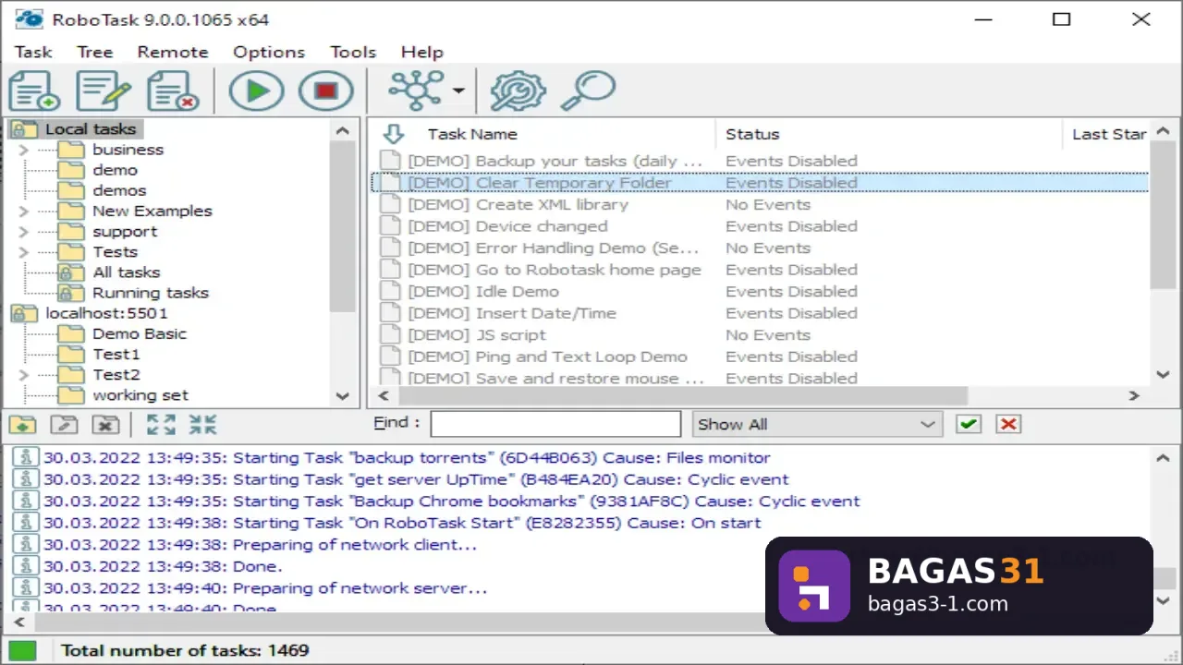Open the Help menu

click(x=422, y=52)
